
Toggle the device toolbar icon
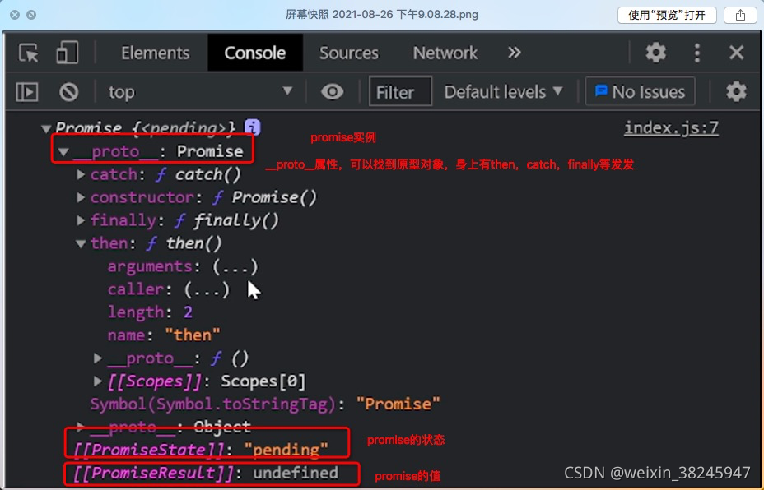tap(67, 53)
